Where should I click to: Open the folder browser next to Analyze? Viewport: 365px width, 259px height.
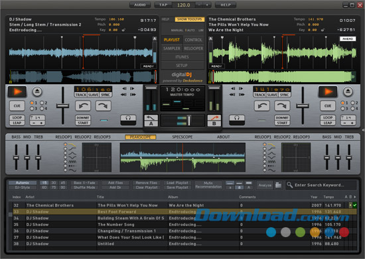tap(279, 185)
